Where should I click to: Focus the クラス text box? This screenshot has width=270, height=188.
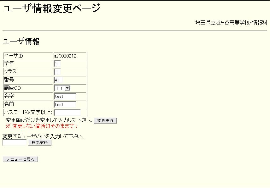coord(57,72)
